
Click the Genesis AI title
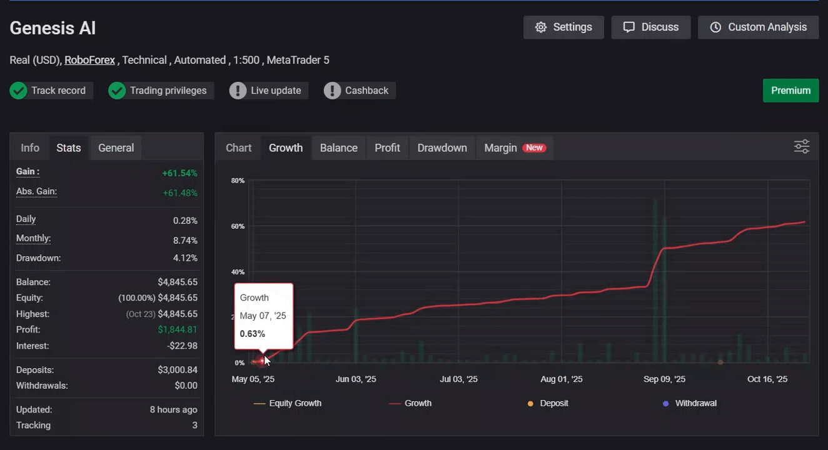tap(53, 28)
